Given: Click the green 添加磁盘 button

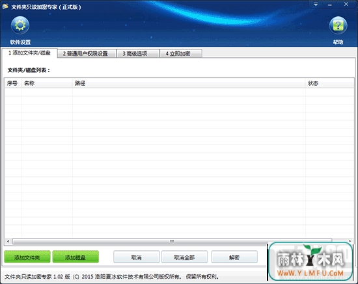Looking at the screenshot, I should 76,257.
